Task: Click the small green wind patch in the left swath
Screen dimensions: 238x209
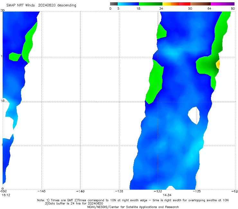Action: pos(15,57)
